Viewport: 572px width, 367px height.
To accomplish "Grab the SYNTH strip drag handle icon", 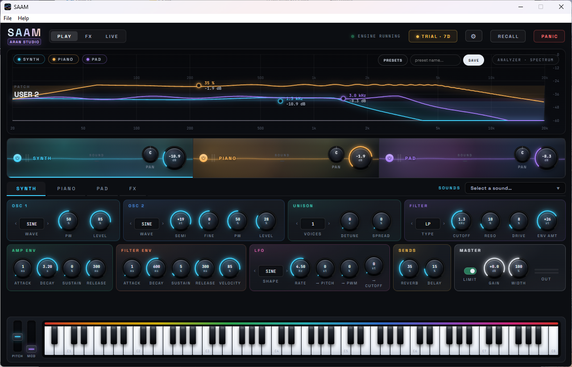I will point(27,158).
